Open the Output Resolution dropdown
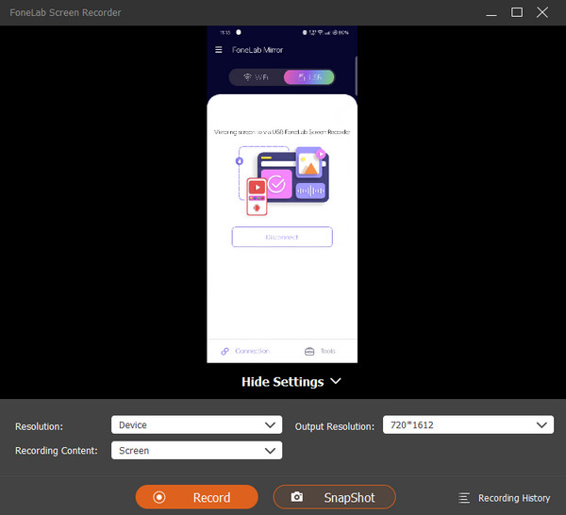The width and height of the screenshot is (566, 515). pos(468,424)
